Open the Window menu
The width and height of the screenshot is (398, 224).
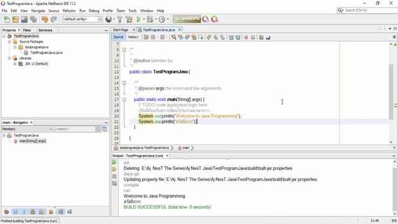tap(147, 11)
